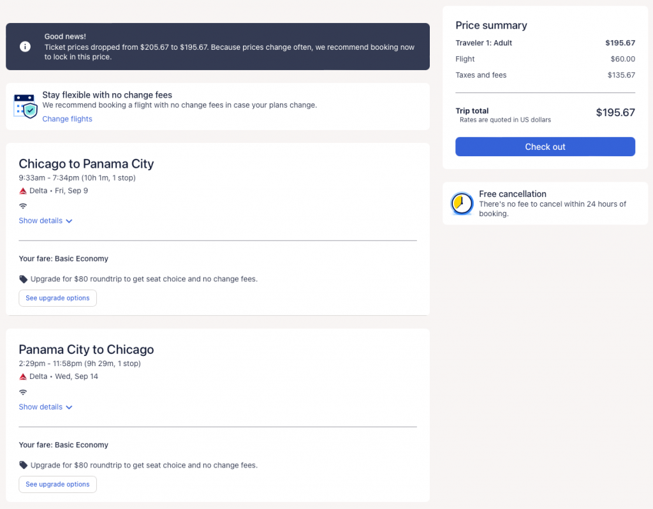Click Wi-Fi icon on the Chicago to Panama City flight
Image resolution: width=653 pixels, height=509 pixels.
point(23,206)
